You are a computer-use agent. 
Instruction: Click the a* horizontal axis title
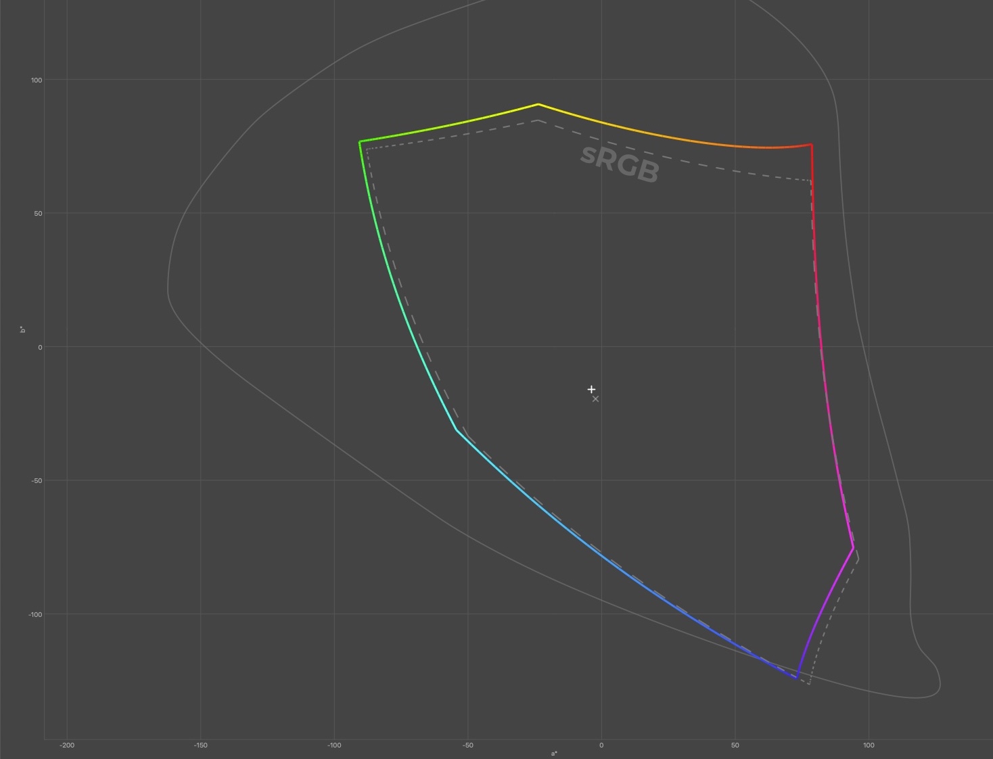pyautogui.click(x=554, y=754)
